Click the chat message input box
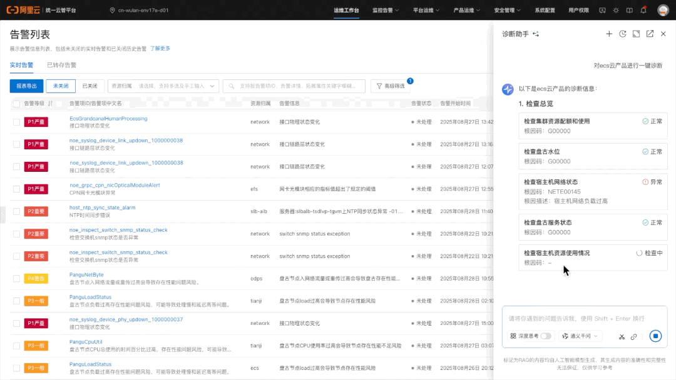 click(585, 319)
